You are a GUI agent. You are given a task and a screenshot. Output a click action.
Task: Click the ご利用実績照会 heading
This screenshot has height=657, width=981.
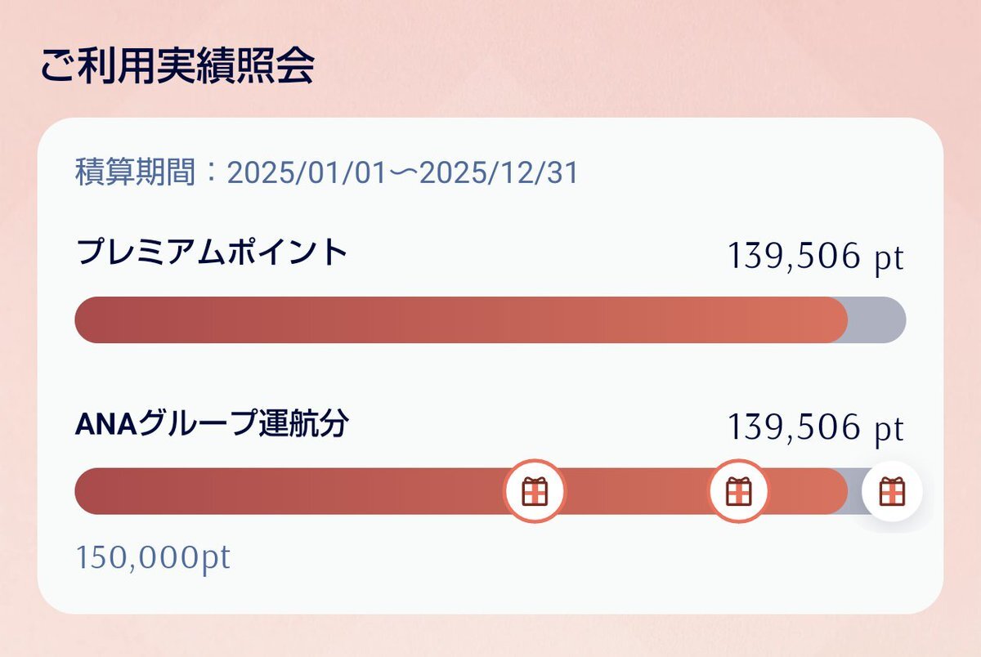pyautogui.click(x=177, y=68)
